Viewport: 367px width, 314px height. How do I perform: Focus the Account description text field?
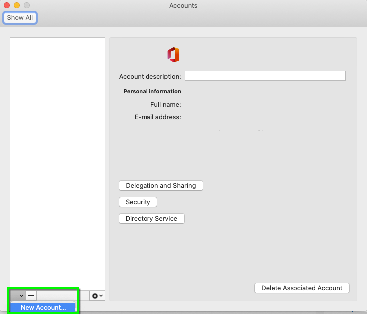[x=265, y=76]
